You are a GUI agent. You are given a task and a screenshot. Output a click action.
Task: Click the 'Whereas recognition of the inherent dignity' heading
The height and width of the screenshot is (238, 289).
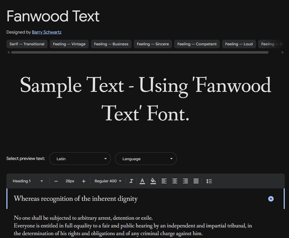click(76, 199)
